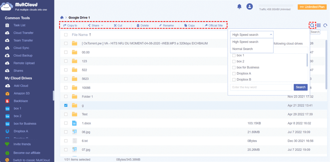Open Remote Upload tool
The height and width of the screenshot is (162, 330).
pyautogui.click(x=24, y=63)
